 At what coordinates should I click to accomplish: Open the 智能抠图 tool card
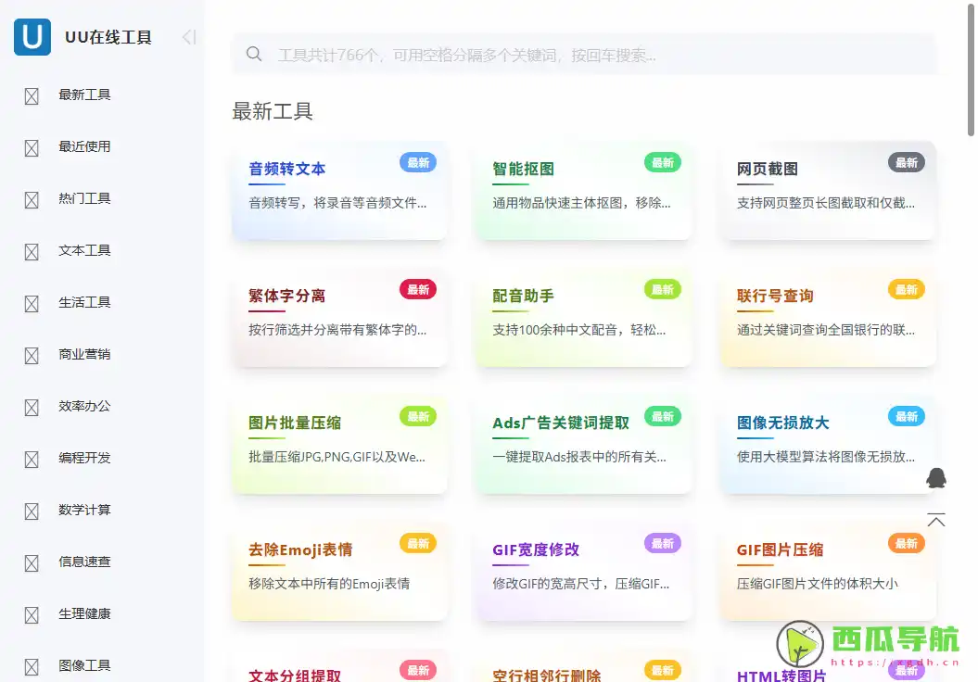[x=583, y=190]
